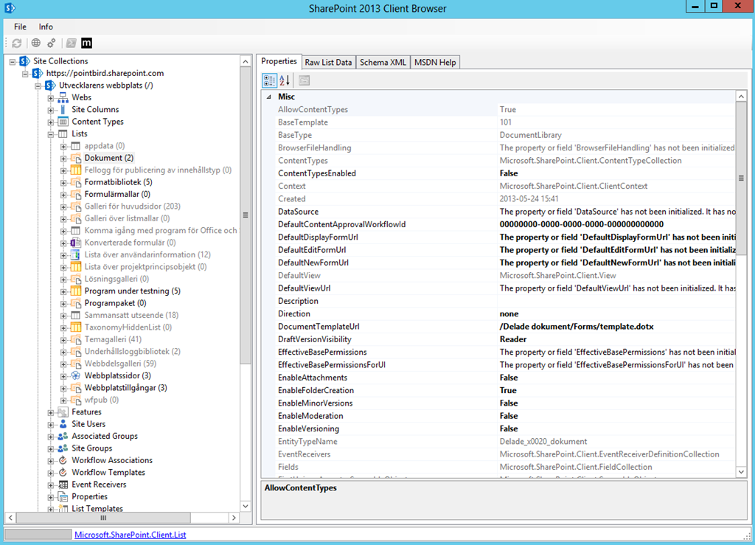This screenshot has width=755, height=545.
Task: Collapse the Lists node
Action: coord(51,134)
